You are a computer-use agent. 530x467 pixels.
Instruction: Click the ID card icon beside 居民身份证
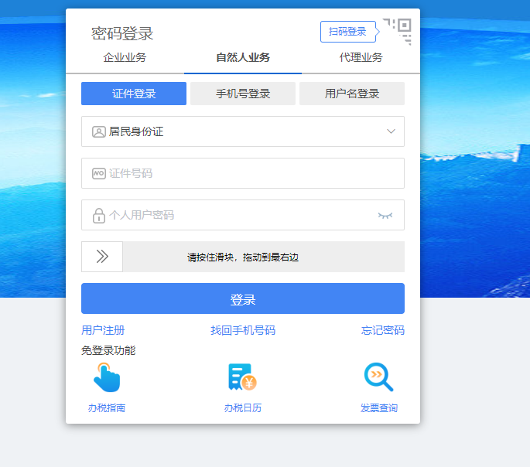(x=99, y=131)
